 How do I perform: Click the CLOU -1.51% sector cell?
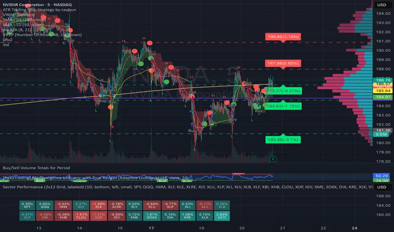81,216
